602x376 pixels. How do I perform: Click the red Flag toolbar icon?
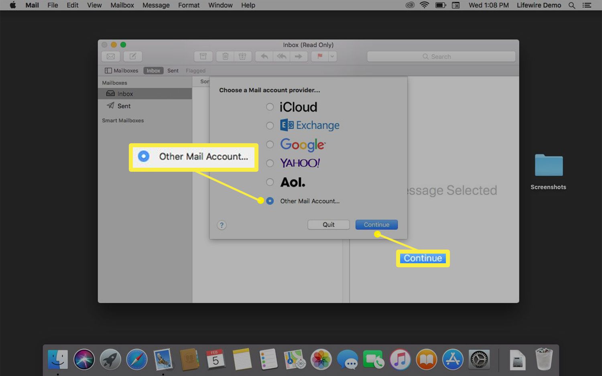click(x=320, y=57)
